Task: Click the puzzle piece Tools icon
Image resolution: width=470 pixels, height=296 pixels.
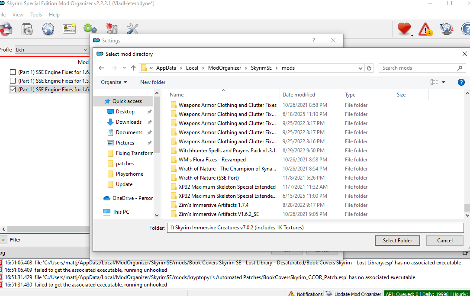Action: point(112,29)
